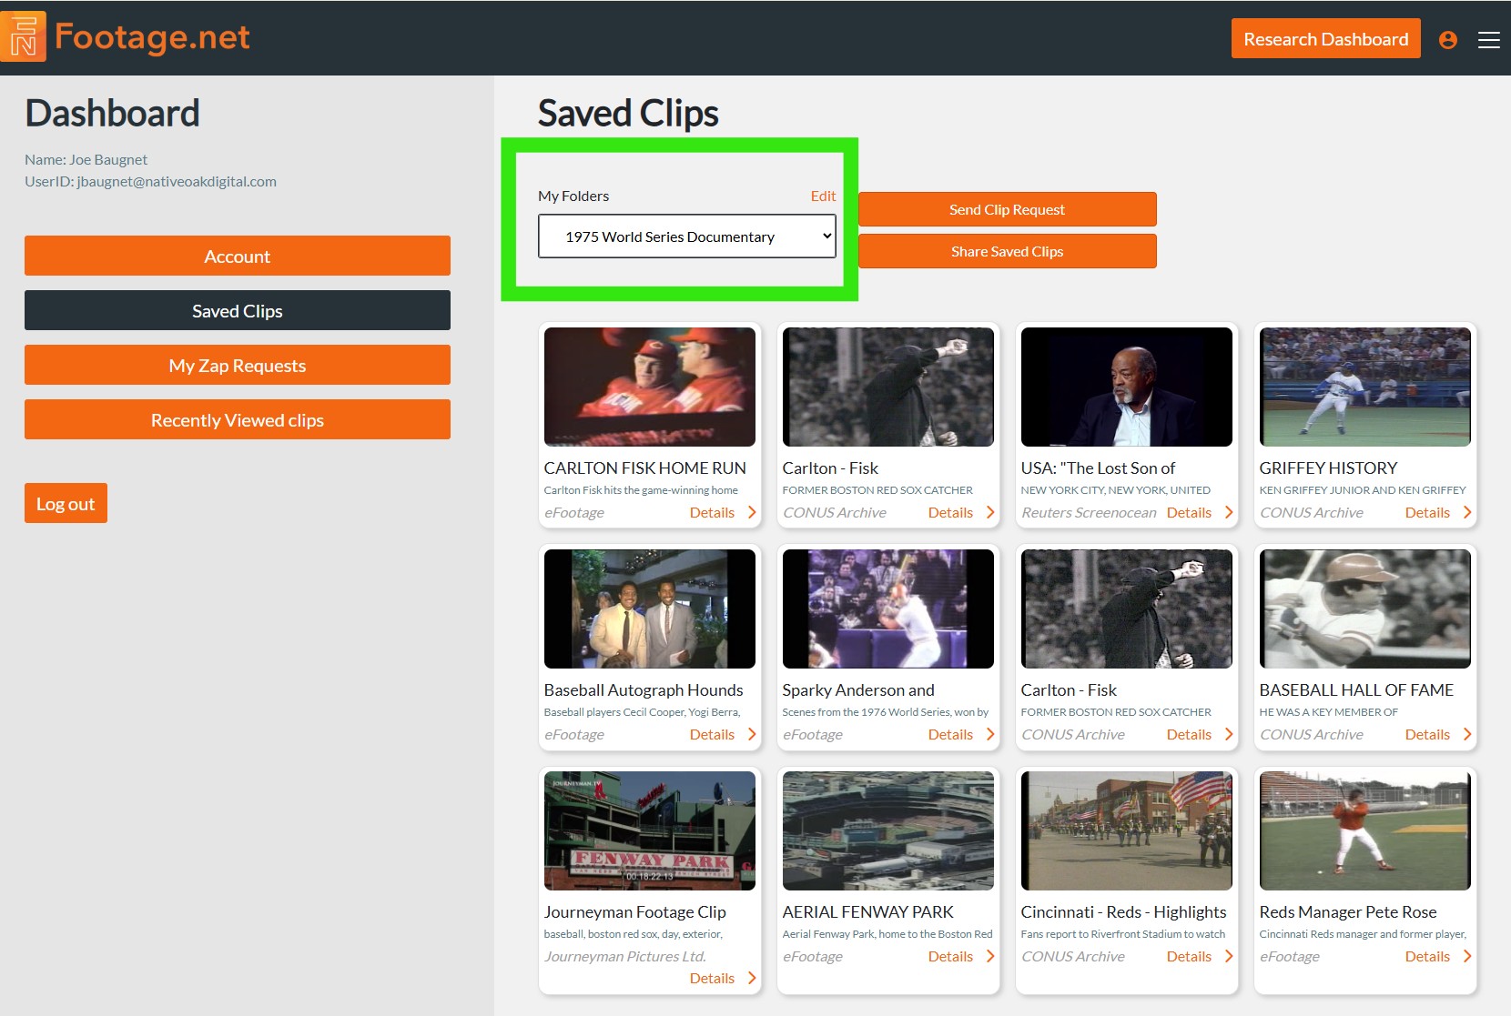The width and height of the screenshot is (1511, 1016).
Task: Open Research Dashboard
Action: (x=1325, y=39)
